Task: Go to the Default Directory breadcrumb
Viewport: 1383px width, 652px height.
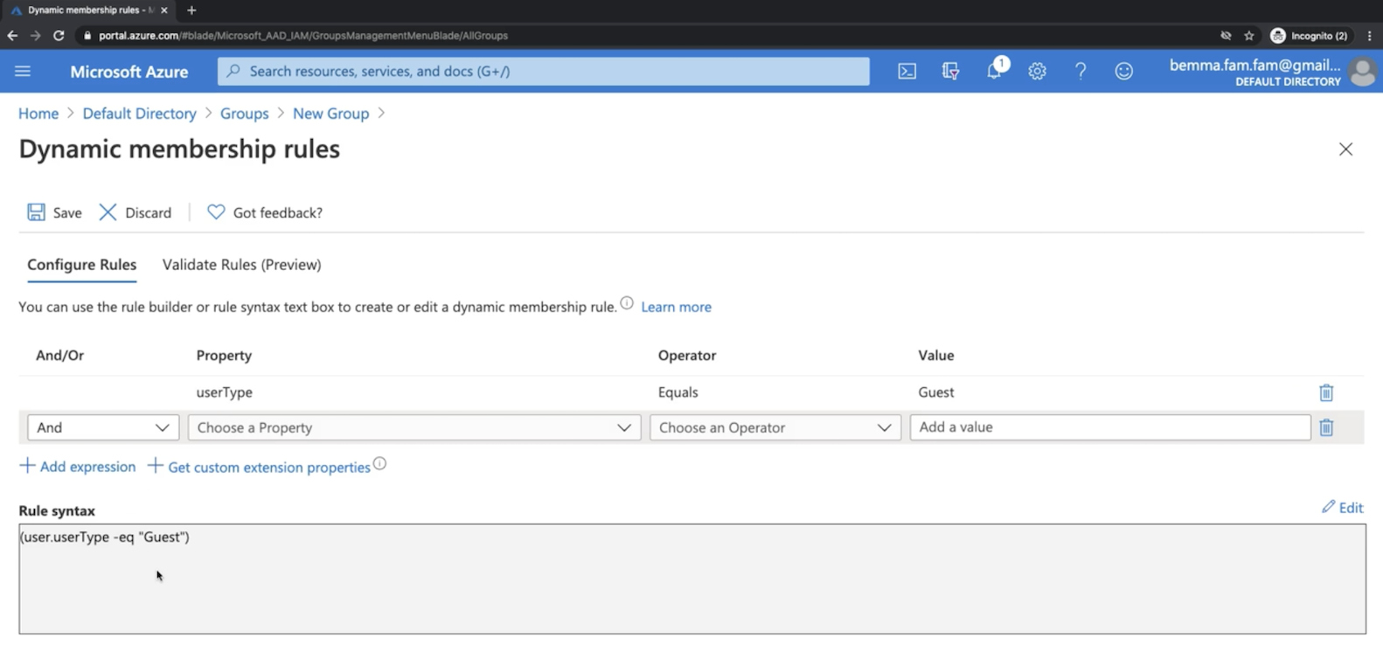Action: coord(140,114)
